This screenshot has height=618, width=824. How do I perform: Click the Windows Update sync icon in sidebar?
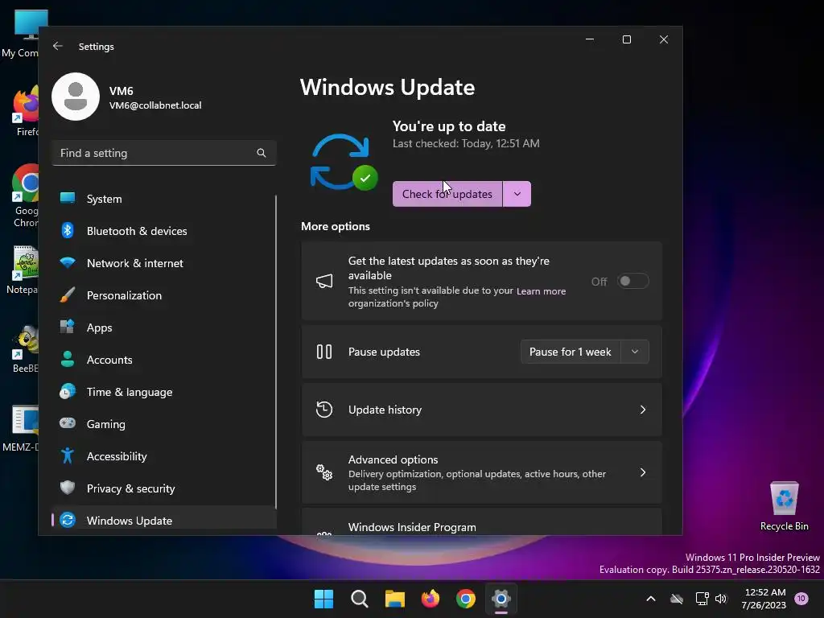(68, 520)
